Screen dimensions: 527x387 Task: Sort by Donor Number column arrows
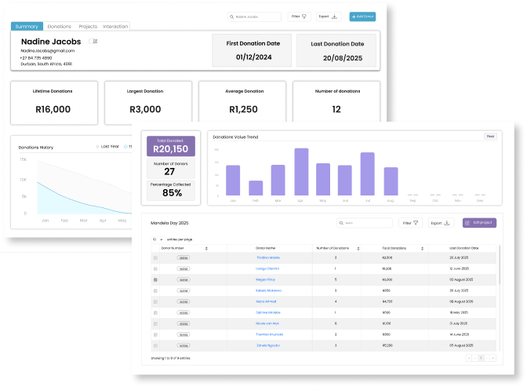[206, 248]
